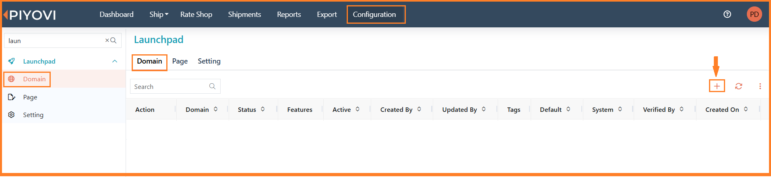The image size is (771, 177).
Task: Open the Ship dropdown menu
Action: 159,14
